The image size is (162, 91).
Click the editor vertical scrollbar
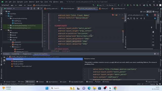[x=123, y=37]
